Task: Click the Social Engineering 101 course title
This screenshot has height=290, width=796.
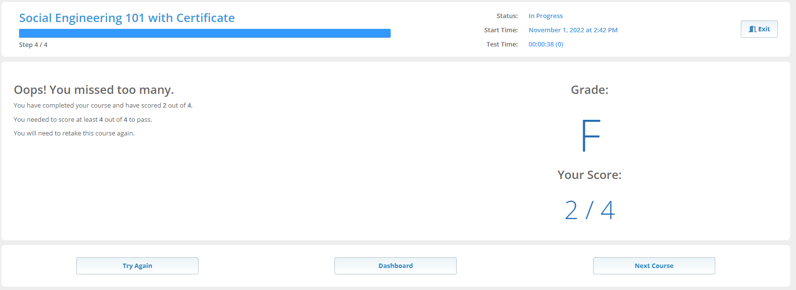Action: coord(127,18)
